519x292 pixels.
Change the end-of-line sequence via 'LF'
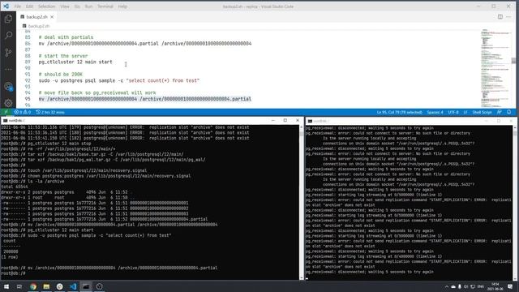pos(465,112)
